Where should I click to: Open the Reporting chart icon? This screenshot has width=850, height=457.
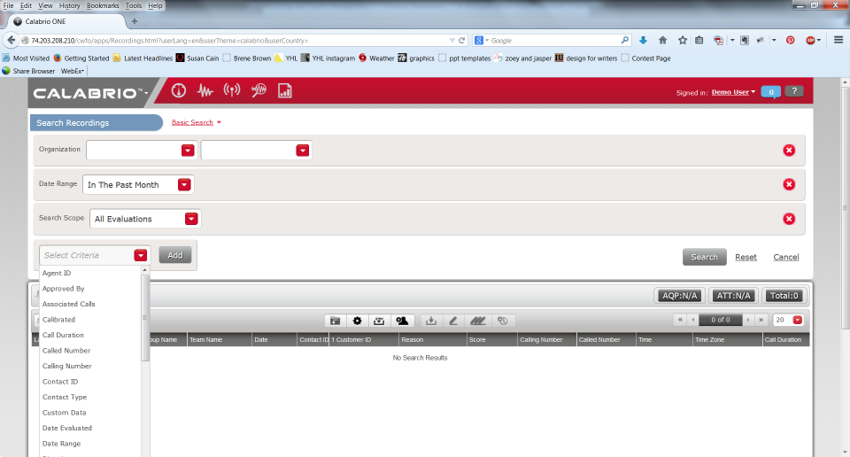pyautogui.click(x=284, y=90)
